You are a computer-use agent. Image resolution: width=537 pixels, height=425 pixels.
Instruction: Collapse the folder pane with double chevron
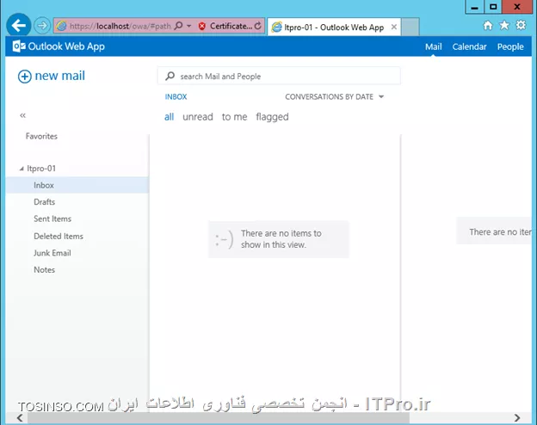tap(22, 115)
